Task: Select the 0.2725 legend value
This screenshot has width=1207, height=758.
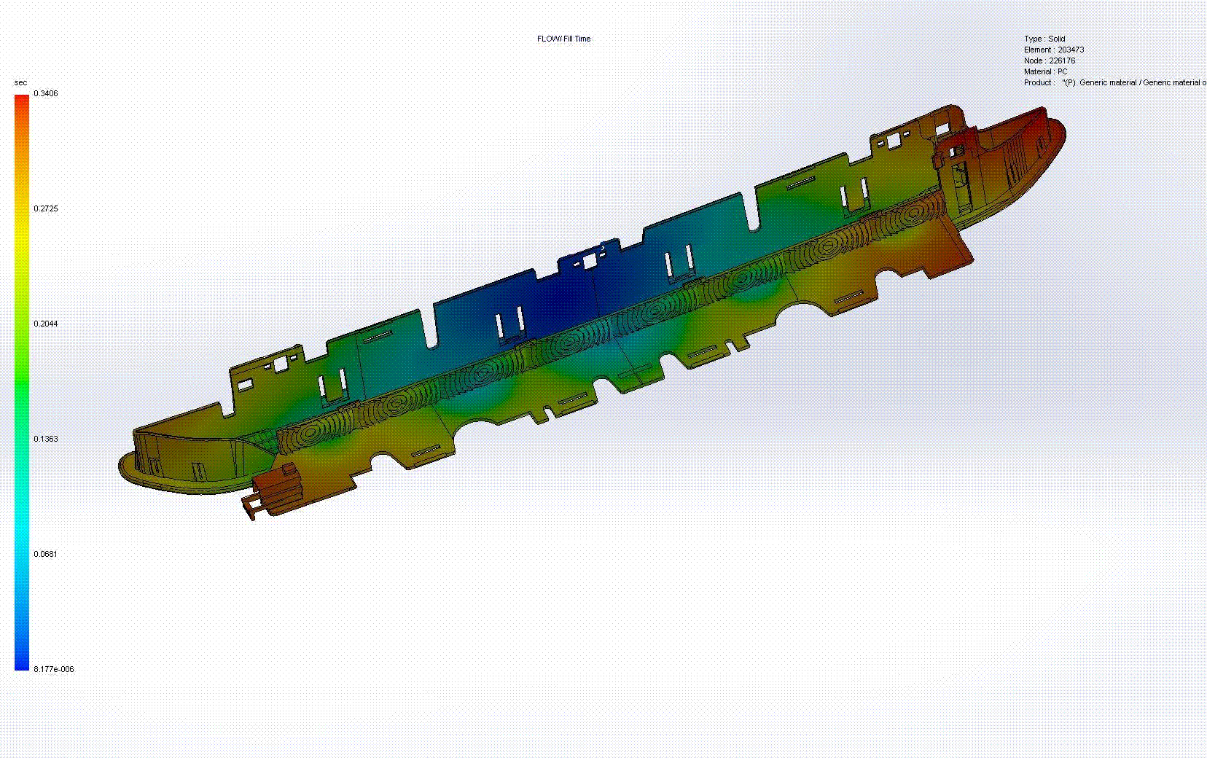Action: point(46,208)
